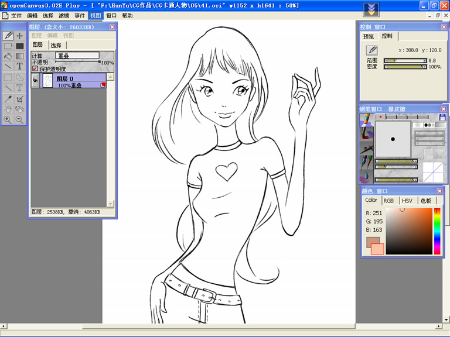The height and width of the screenshot is (337, 450).
Task: Open the 视图 menu
Action: click(x=96, y=15)
